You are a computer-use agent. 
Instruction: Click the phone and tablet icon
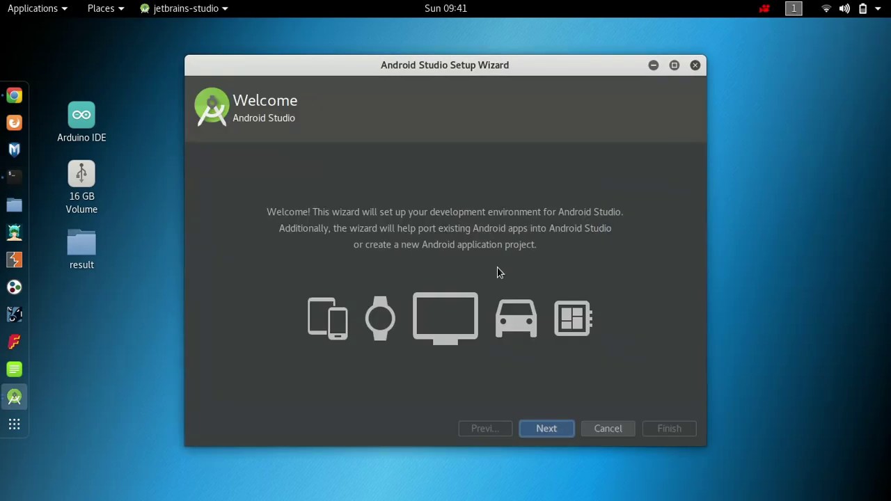tap(328, 319)
